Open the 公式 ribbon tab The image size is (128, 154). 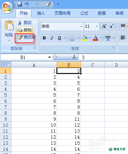[84, 13]
